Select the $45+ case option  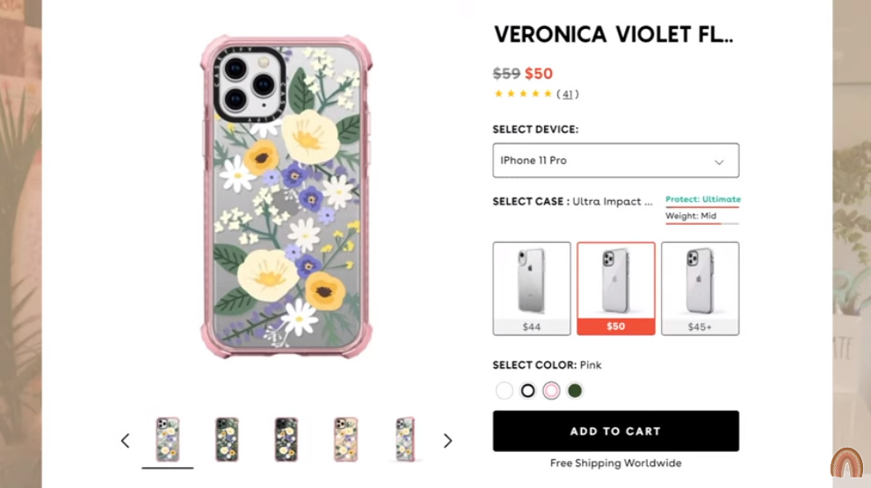pos(700,288)
